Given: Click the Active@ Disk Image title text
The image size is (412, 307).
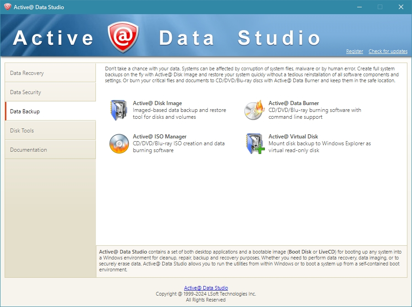Looking at the screenshot, I should (157, 103).
